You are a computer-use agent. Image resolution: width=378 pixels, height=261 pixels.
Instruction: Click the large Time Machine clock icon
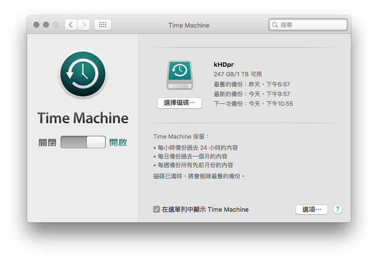[83, 74]
